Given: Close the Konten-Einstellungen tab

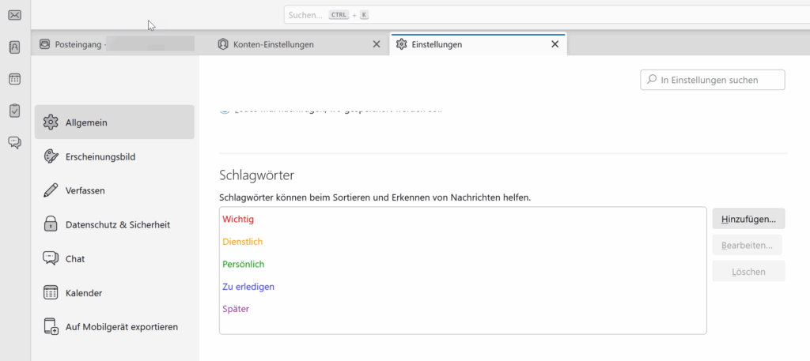Looking at the screenshot, I should (377, 44).
